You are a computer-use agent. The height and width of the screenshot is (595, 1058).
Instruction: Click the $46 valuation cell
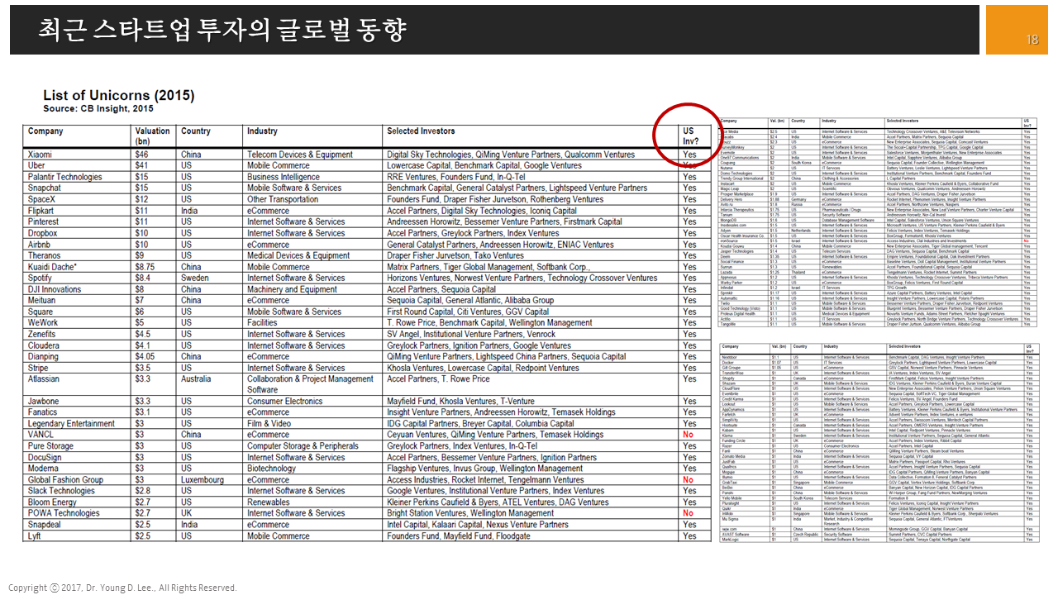click(x=141, y=155)
